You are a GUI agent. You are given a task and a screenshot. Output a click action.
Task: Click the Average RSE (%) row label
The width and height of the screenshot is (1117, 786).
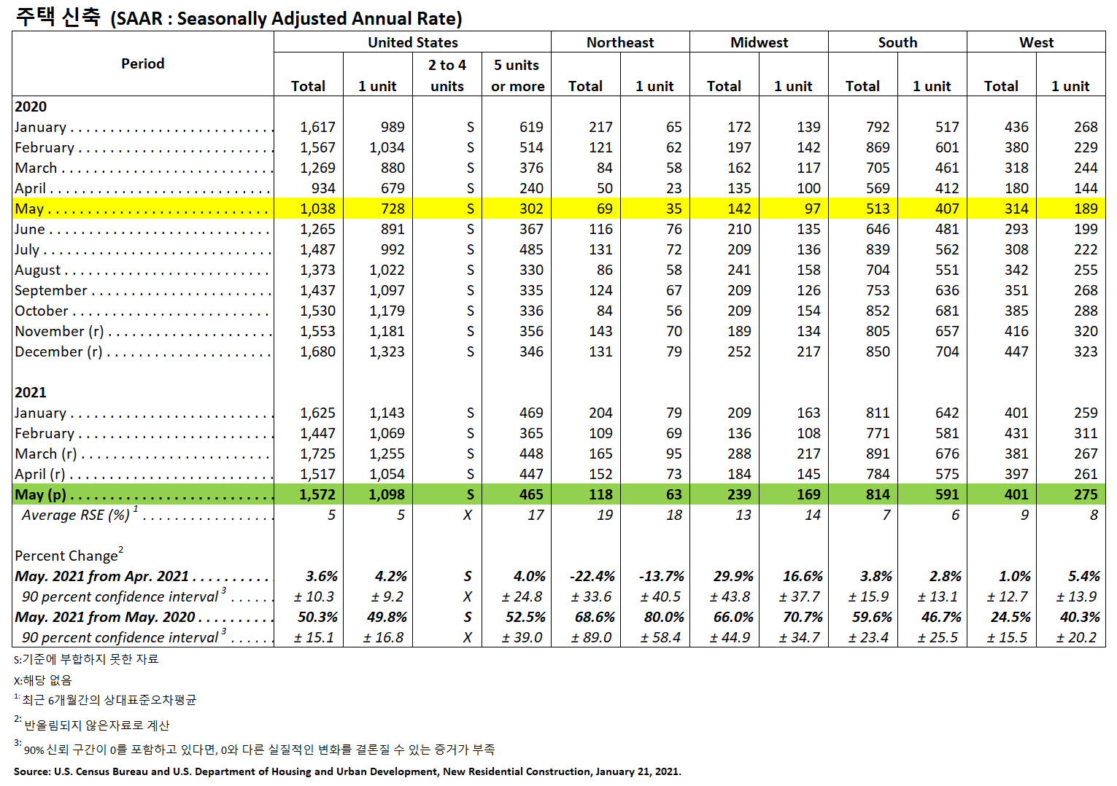pyautogui.click(x=76, y=515)
